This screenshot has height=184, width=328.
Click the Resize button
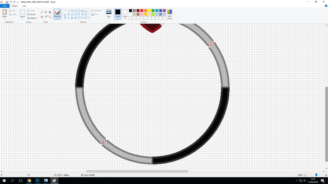[x=31, y=14]
